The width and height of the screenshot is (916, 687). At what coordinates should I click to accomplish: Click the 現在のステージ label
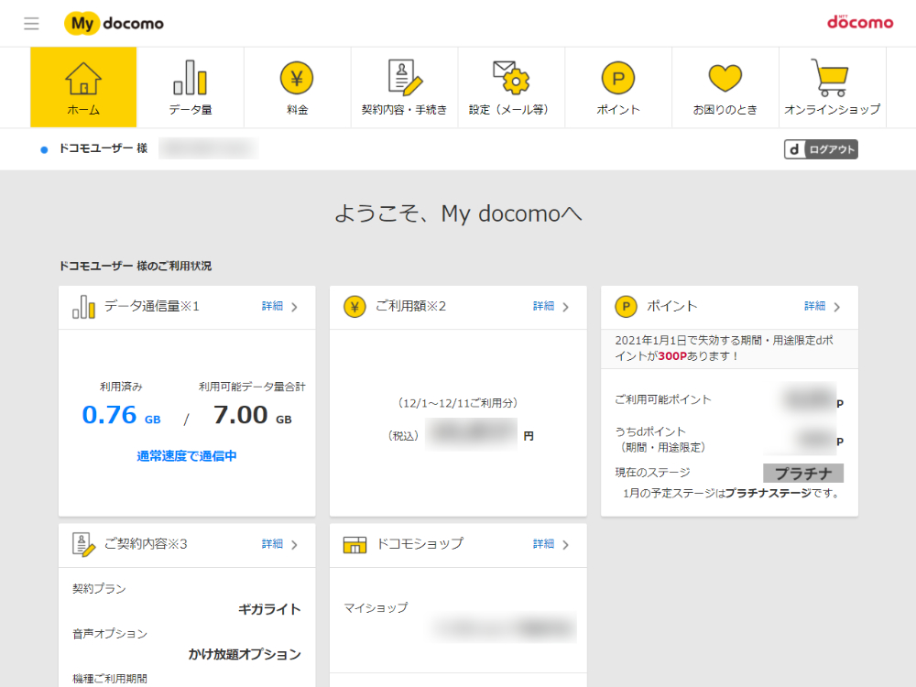coord(652,473)
